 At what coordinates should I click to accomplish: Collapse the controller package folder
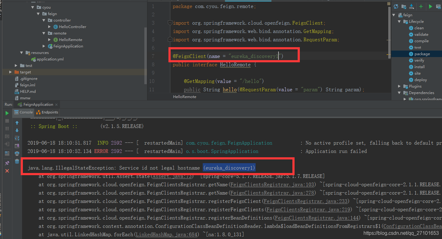(x=44, y=20)
